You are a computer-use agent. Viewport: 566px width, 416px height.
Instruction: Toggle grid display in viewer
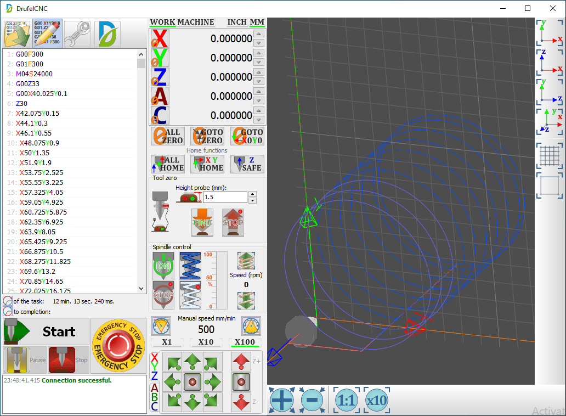click(550, 156)
